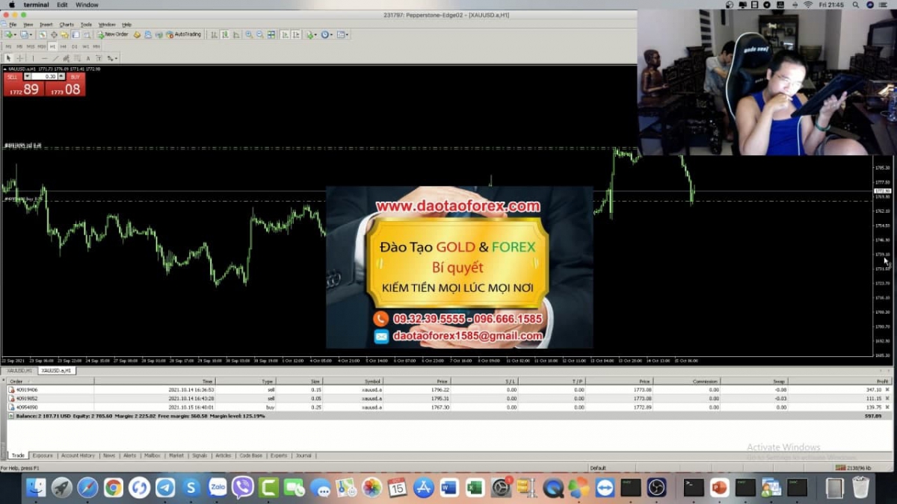Zoom out on the chart
897x504 pixels.
click(x=259, y=34)
